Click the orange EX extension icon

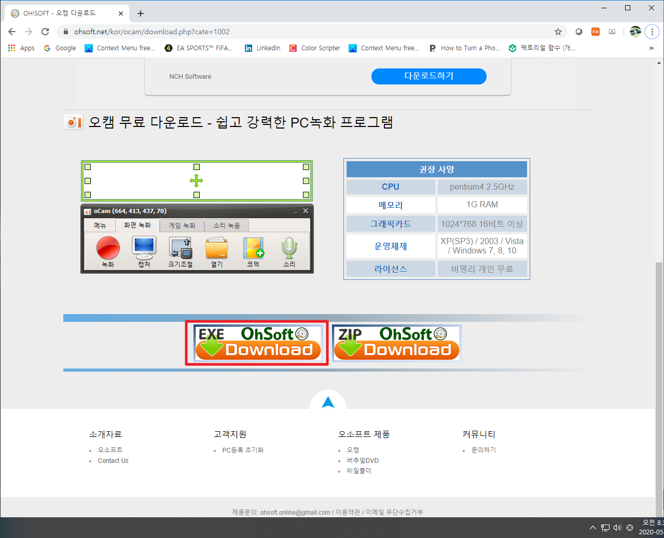[596, 32]
